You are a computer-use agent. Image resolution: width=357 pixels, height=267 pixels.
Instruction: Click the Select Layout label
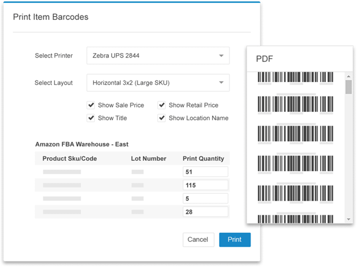coord(54,83)
